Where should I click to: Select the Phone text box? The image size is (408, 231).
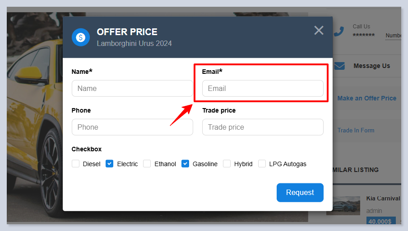coord(132,127)
